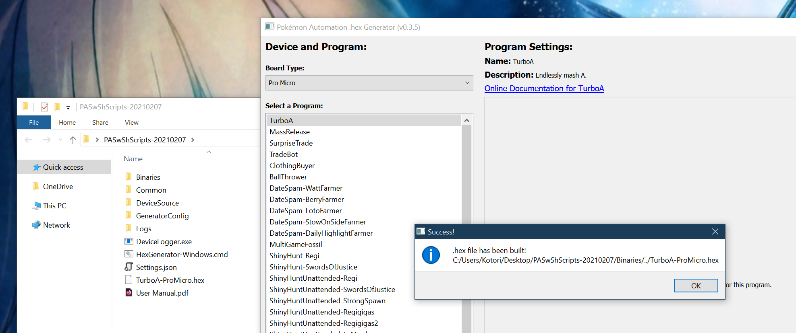The height and width of the screenshot is (333, 796).
Task: Click OK in the Success dialog
Action: (x=696, y=286)
